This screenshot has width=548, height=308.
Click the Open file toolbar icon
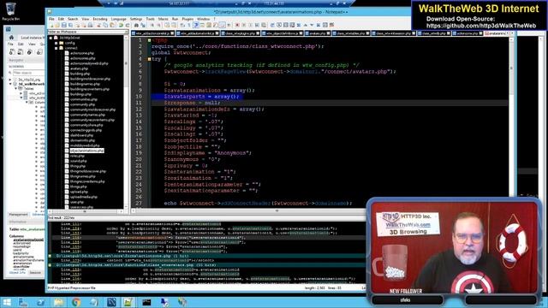[57, 25]
